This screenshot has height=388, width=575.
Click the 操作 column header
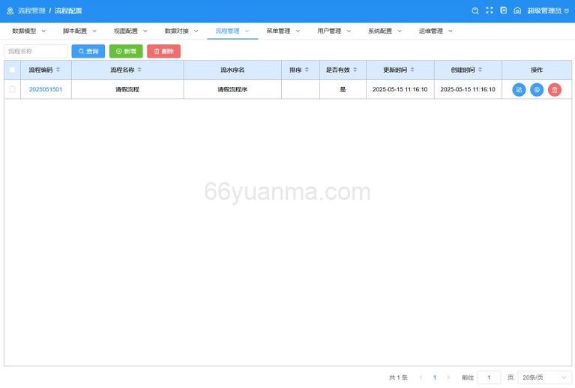tap(537, 70)
